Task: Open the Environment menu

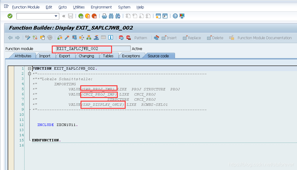Action: [x=101, y=7]
